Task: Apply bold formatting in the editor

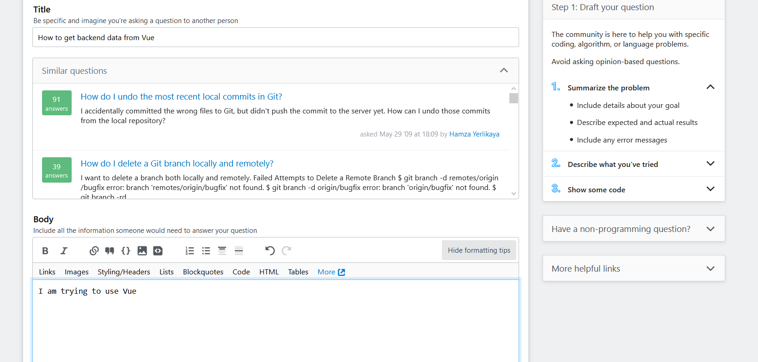Action: (x=45, y=251)
